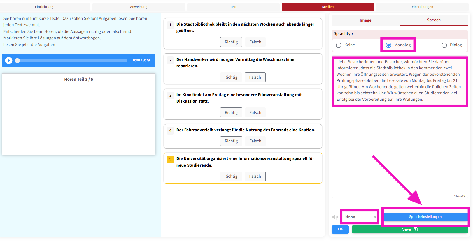Image resolution: width=473 pixels, height=242 pixels.
Task: Click the speaker volume icon
Action: pos(335,217)
